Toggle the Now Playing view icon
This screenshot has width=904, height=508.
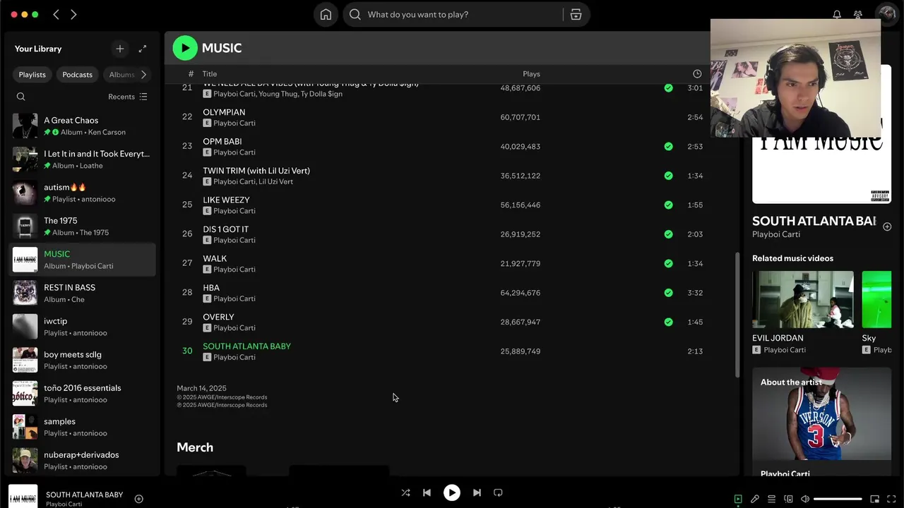(x=738, y=499)
